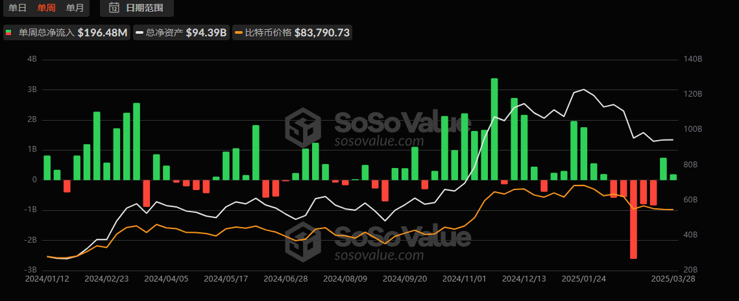
Task: Click the 2025/01/24 x-axis date label
Action: [x=584, y=278]
